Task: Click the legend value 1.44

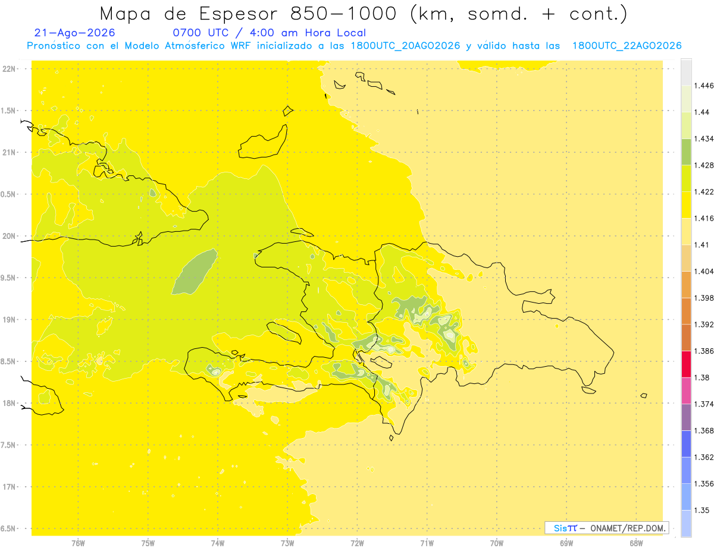Action: (x=703, y=112)
